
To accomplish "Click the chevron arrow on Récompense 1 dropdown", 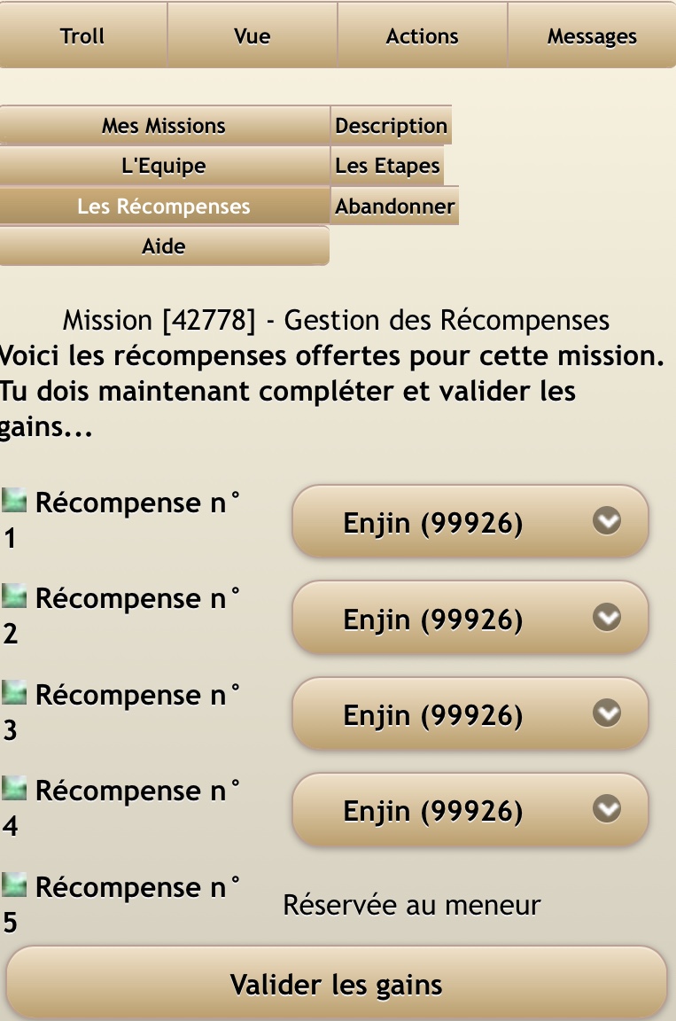I will [607, 522].
